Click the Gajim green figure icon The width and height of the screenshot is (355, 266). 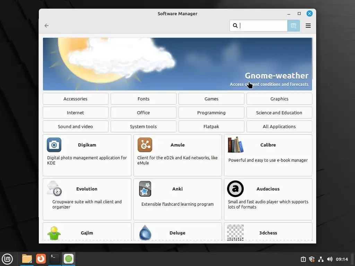coord(54,233)
